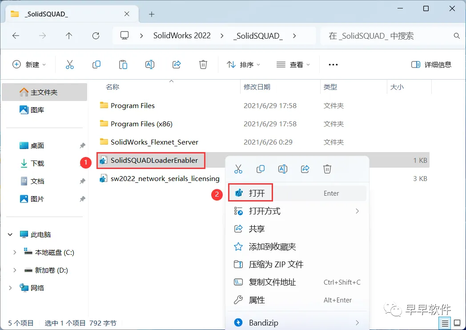This screenshot has width=466, height=330.
Task: Expand 新加卷 (D:) tree node
Action: click(15, 270)
